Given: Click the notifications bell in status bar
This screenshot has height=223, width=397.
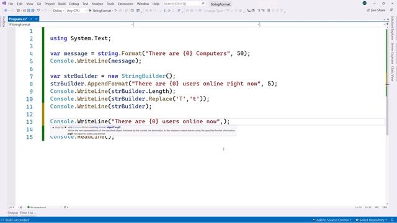Looking at the screenshot, I should (x=392, y=220).
